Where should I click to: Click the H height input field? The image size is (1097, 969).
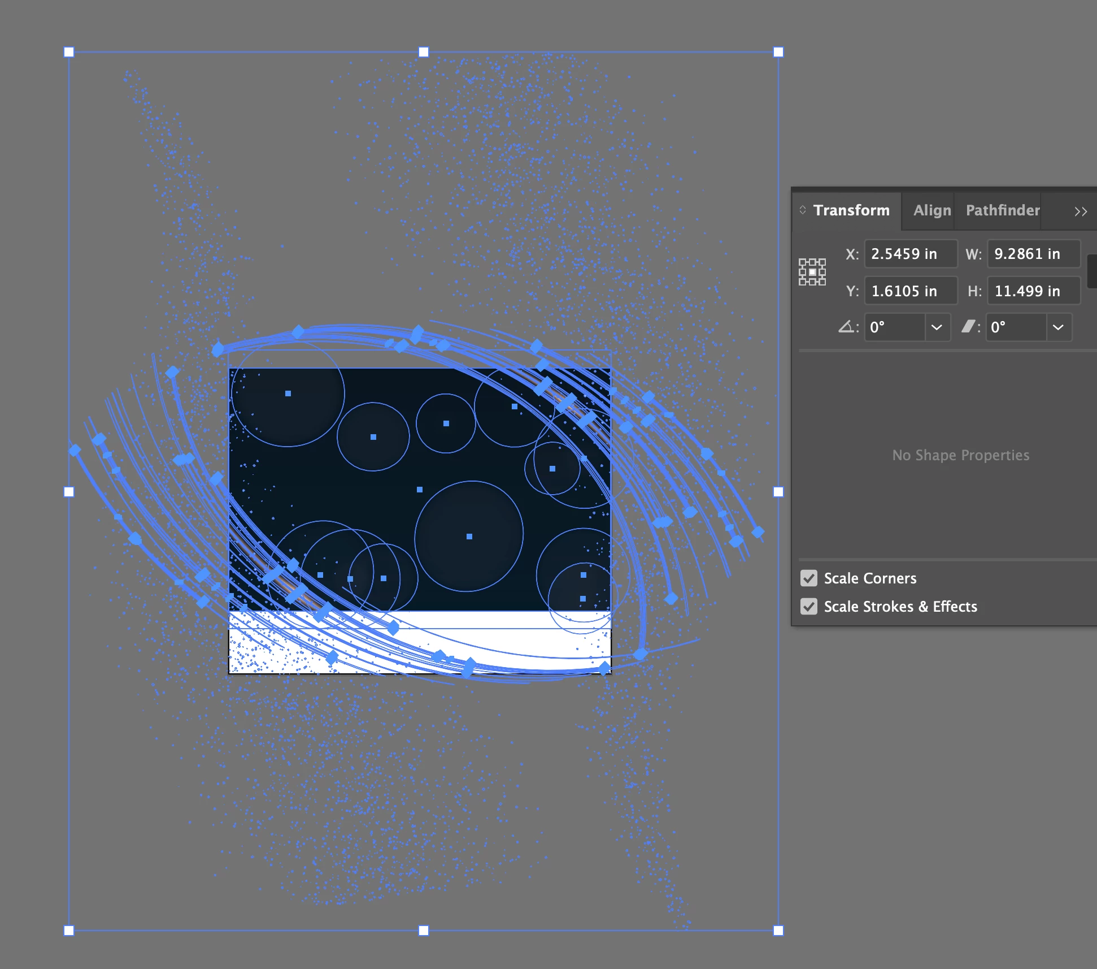coord(1033,291)
